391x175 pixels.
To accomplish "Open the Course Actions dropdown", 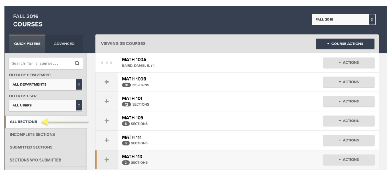I will point(345,44).
